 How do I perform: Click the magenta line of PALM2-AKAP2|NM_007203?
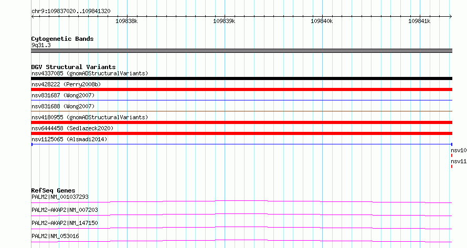(241, 215)
